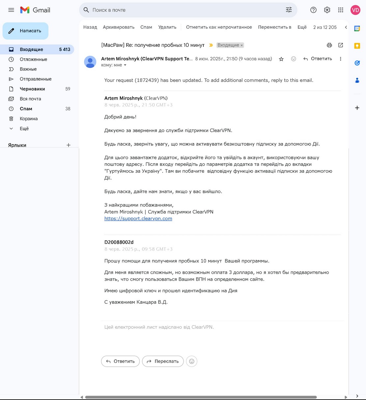Click the email subject line text

153,45
